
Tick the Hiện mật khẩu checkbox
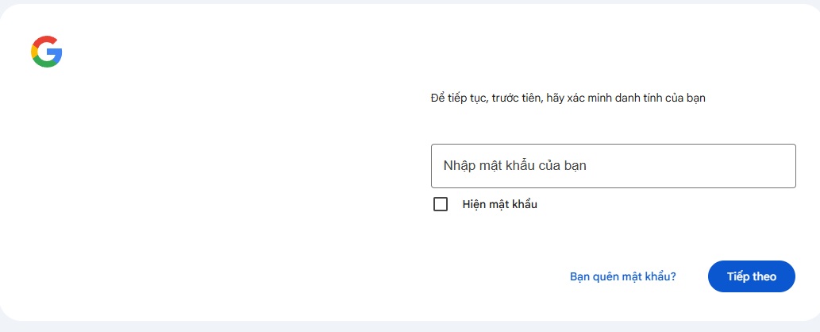[441, 204]
